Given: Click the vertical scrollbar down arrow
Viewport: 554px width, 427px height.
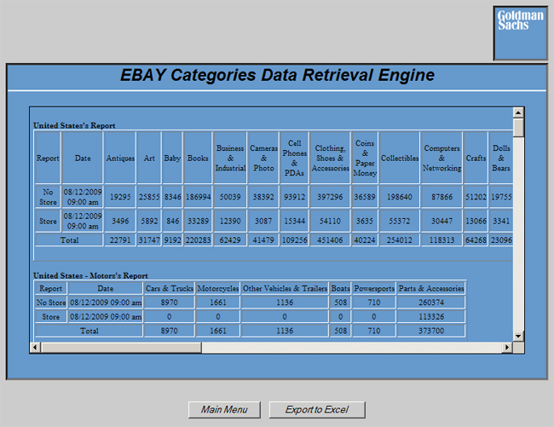Looking at the screenshot, I should (518, 336).
